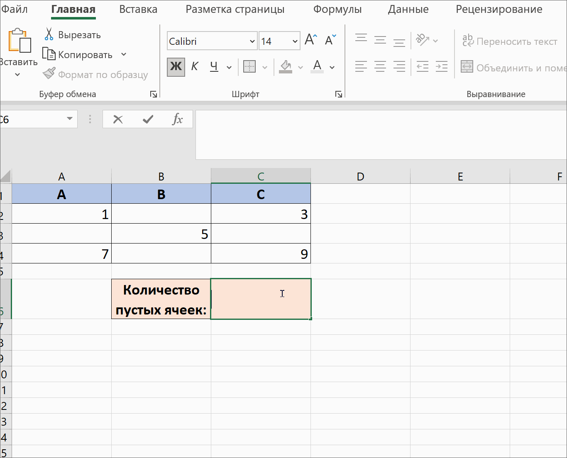Switch to the Главная tab

(73, 9)
